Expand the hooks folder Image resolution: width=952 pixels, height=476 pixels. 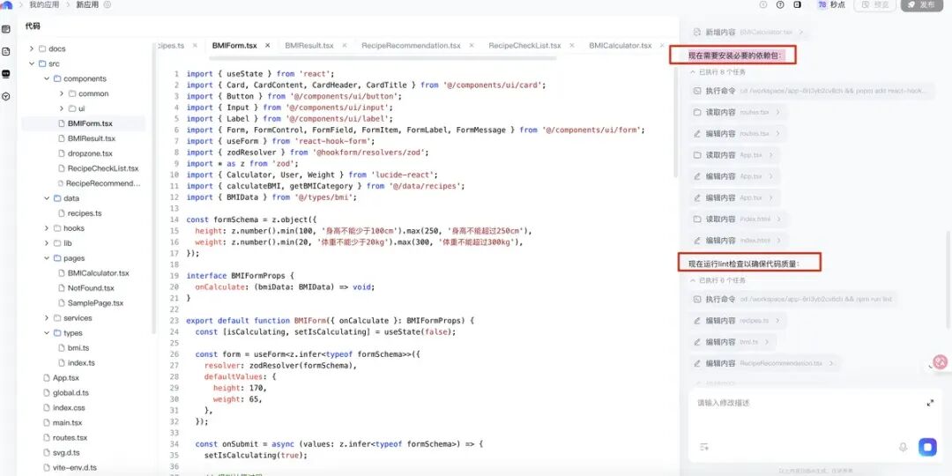[x=46, y=228]
